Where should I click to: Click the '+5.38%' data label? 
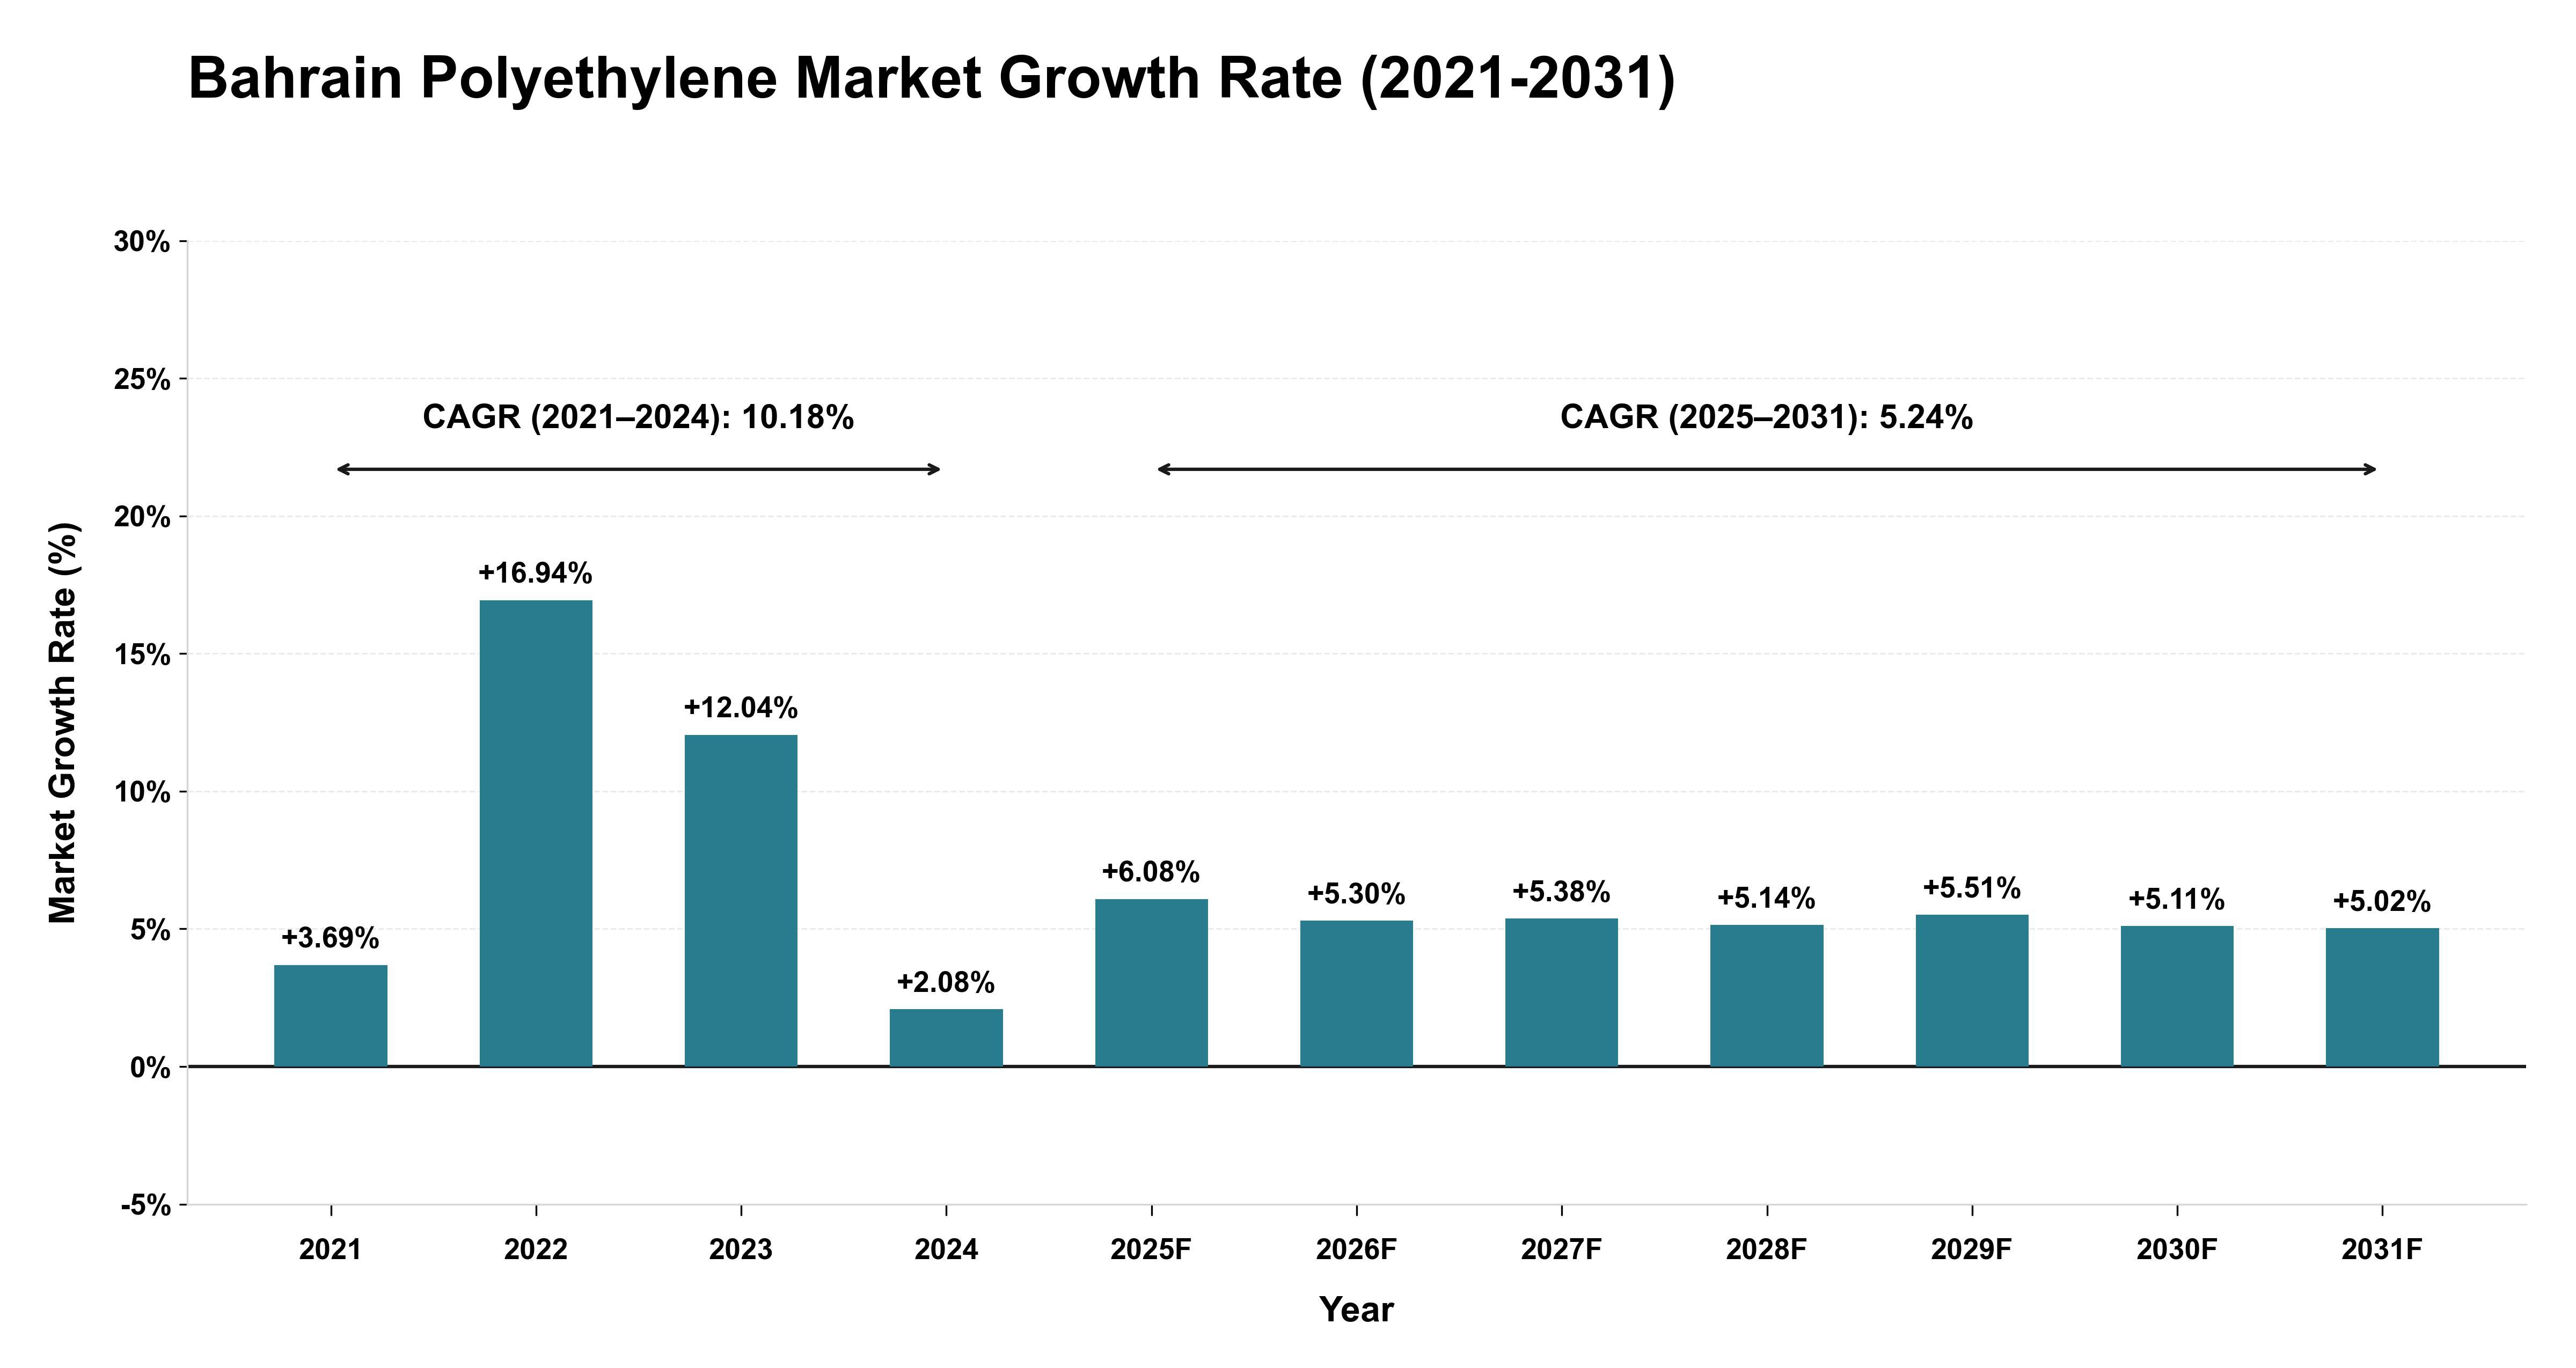coord(1561,891)
